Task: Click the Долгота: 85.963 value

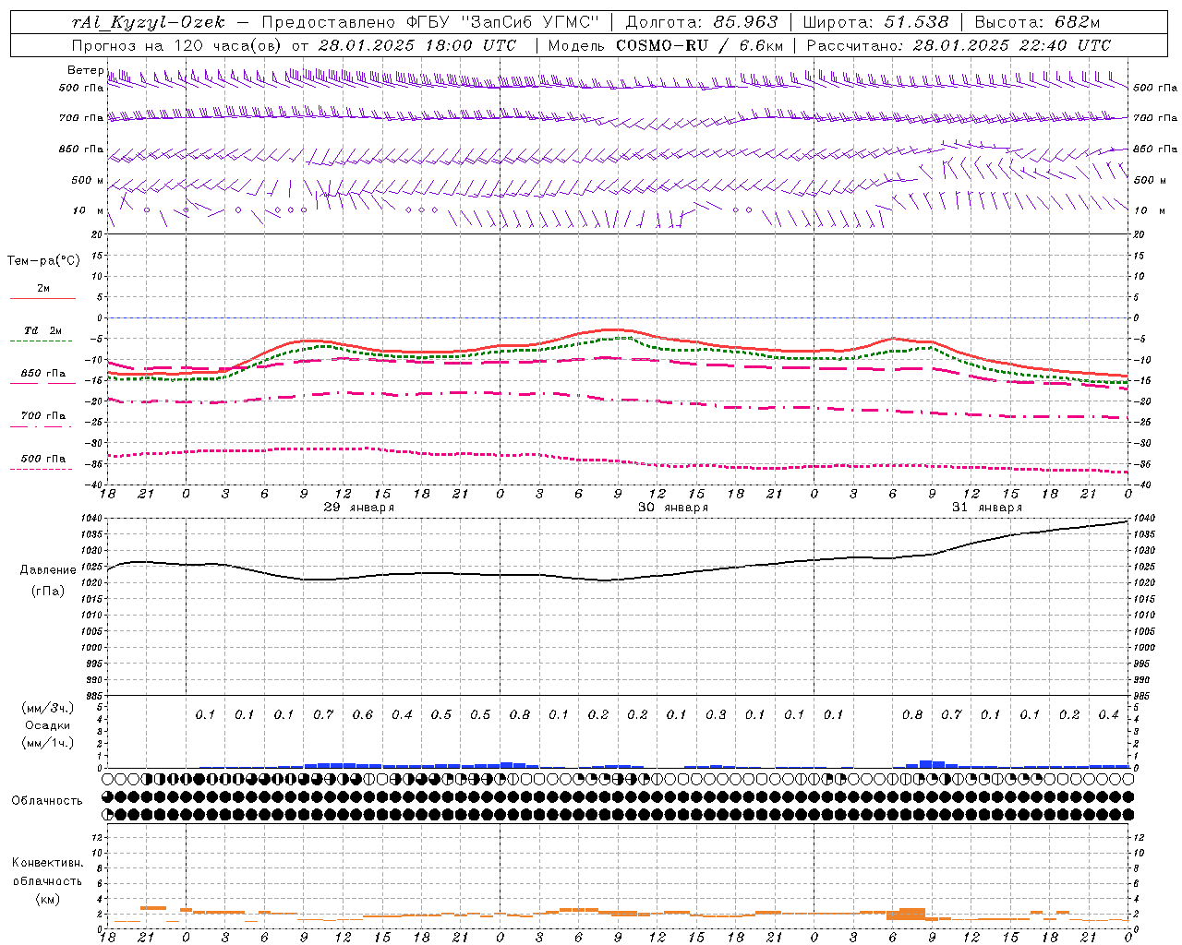Action: tap(702, 22)
